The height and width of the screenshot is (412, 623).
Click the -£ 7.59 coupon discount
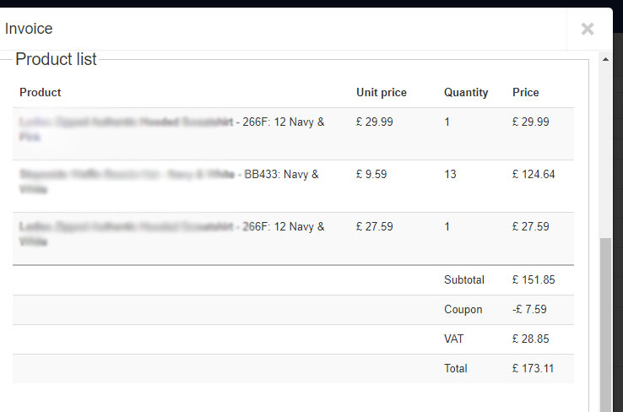pyautogui.click(x=532, y=310)
